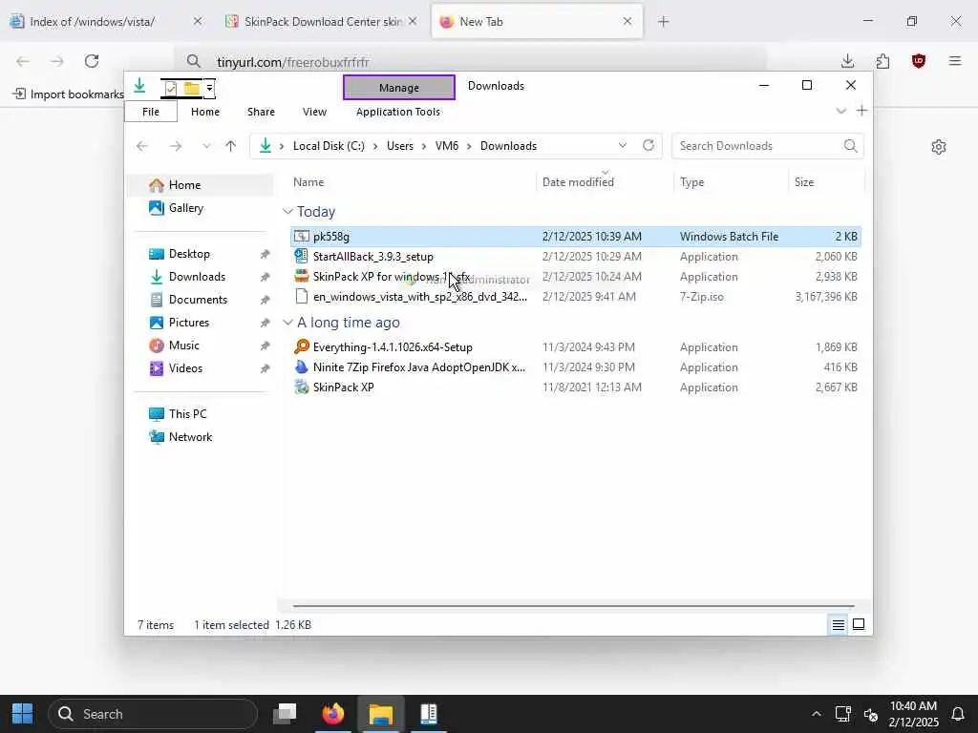Select the SkinPack XP application icon
The image size is (978, 733).
tap(302, 387)
